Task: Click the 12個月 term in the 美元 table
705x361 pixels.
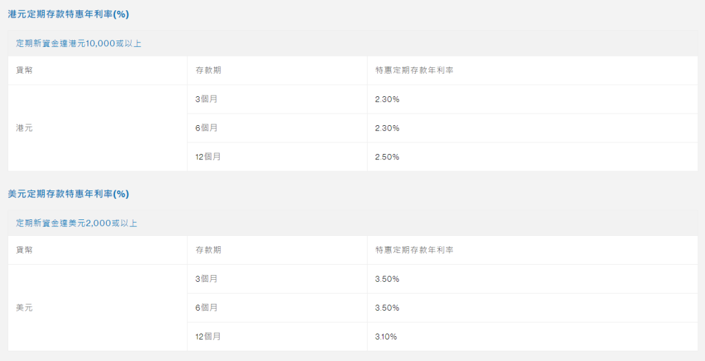Action: pos(209,337)
